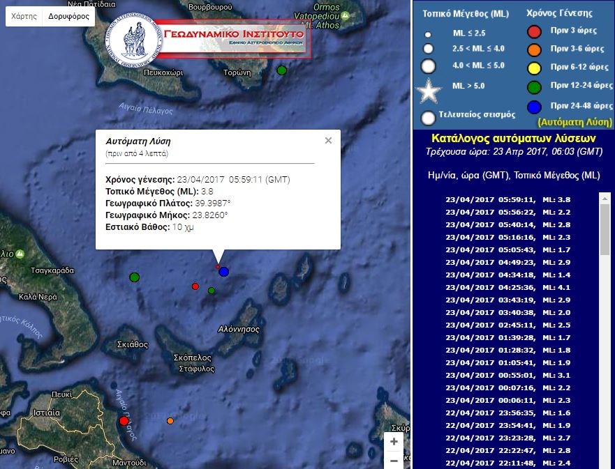Switch map to Δορυφόρος satellite view
Image resolution: width=615 pixels, height=469 pixels.
pyautogui.click(x=70, y=16)
